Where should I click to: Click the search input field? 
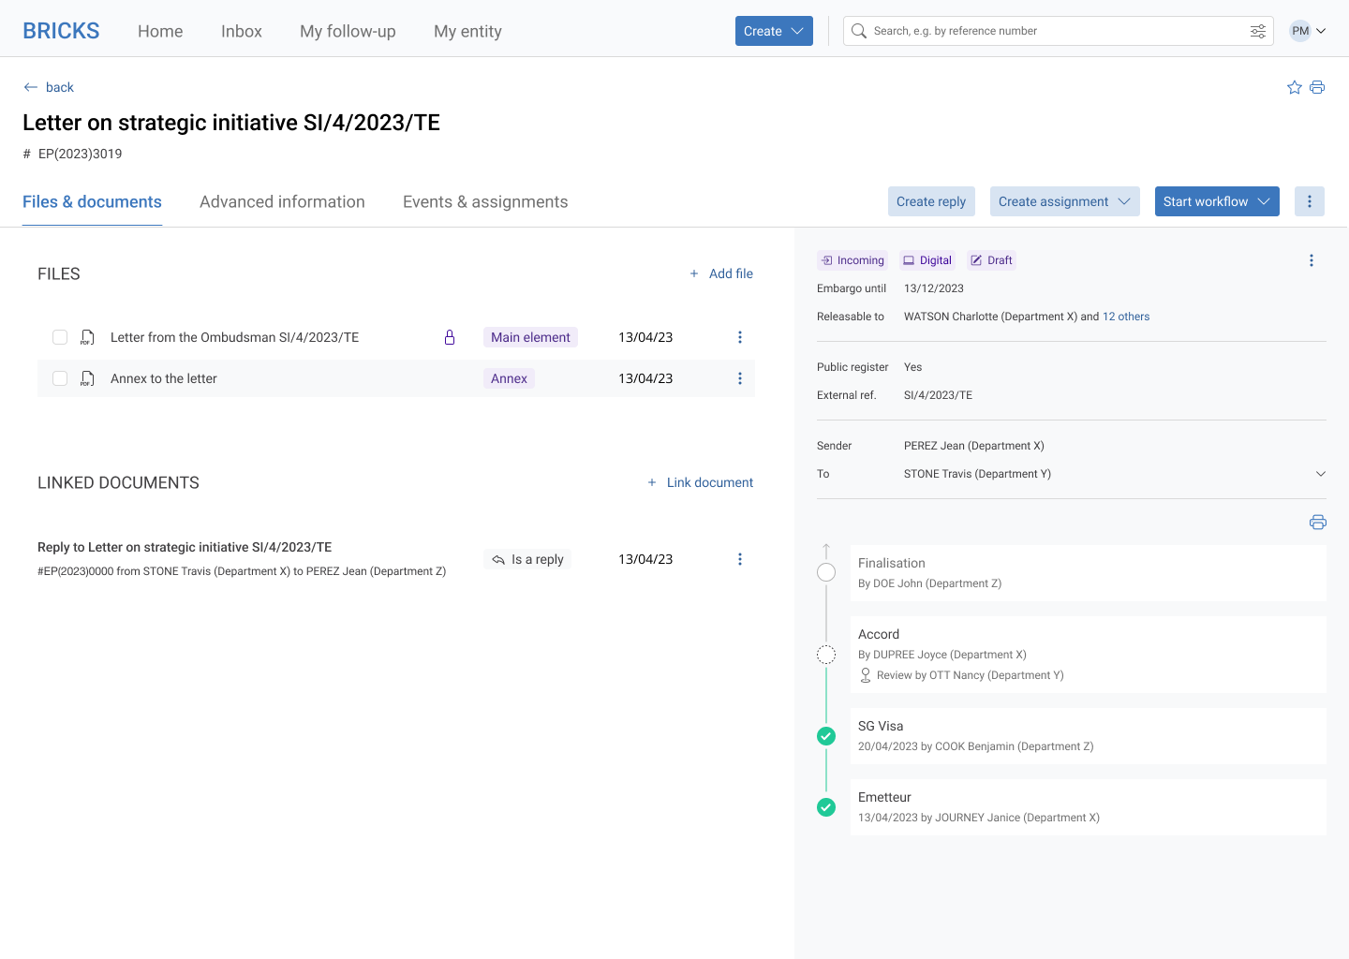coord(1059,31)
